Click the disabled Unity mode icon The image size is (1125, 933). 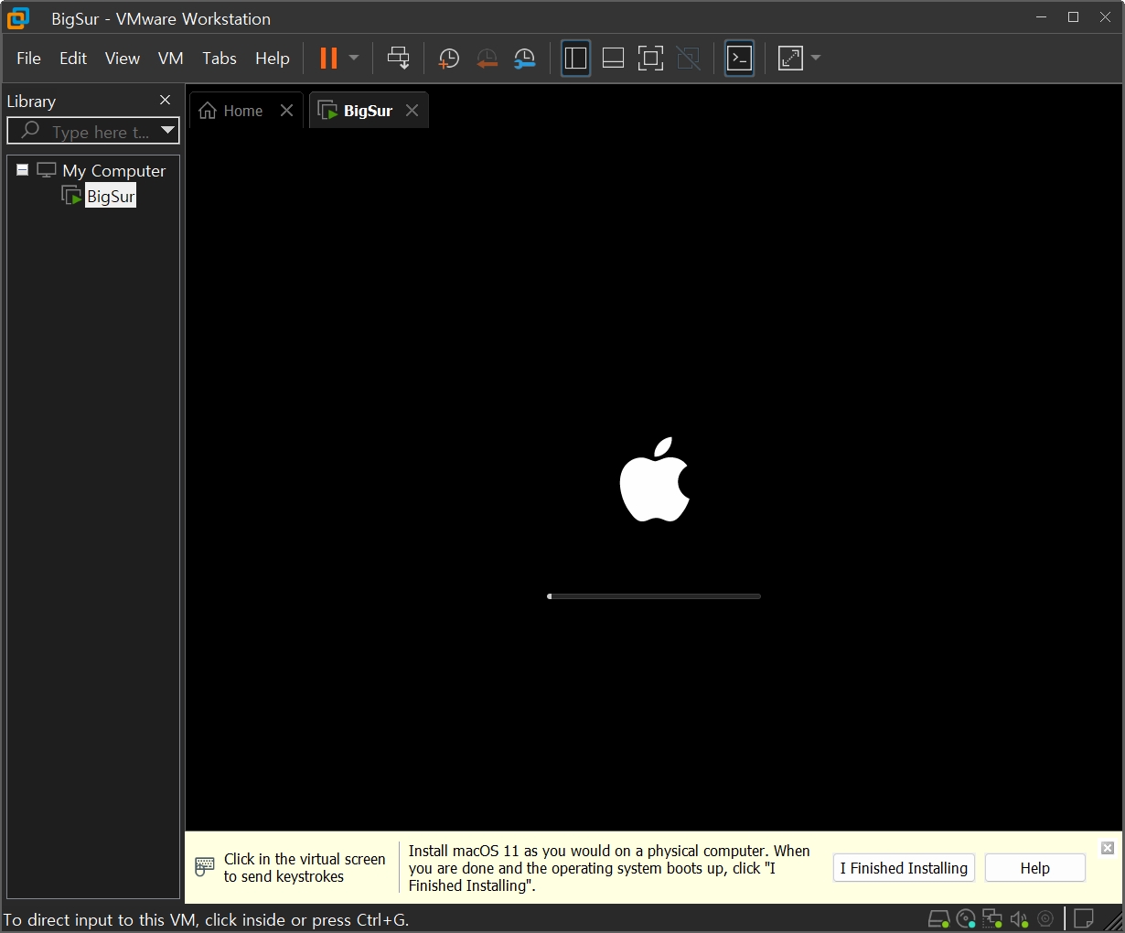point(688,59)
